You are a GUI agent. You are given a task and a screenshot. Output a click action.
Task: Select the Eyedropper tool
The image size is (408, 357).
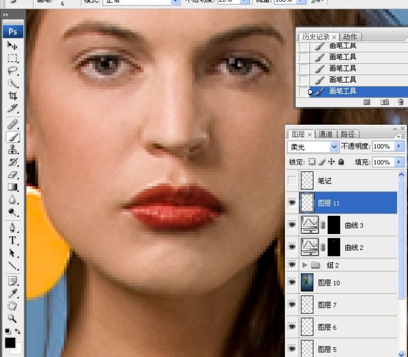tap(12, 293)
